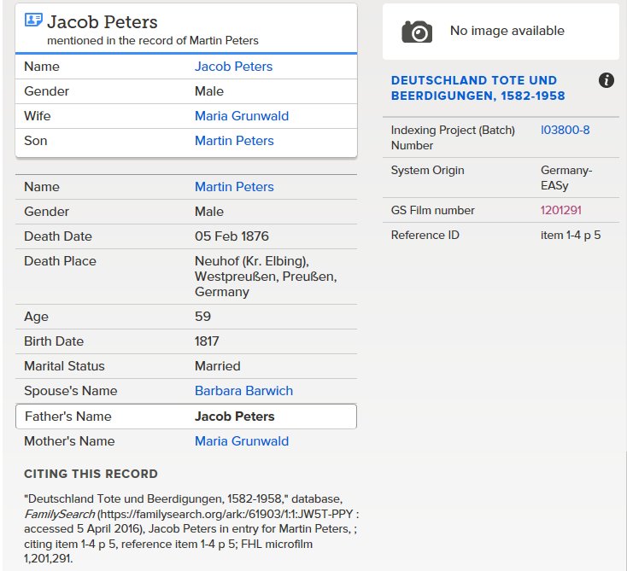Open Deutschland Tote und Beerdigungen collection title

(478, 88)
